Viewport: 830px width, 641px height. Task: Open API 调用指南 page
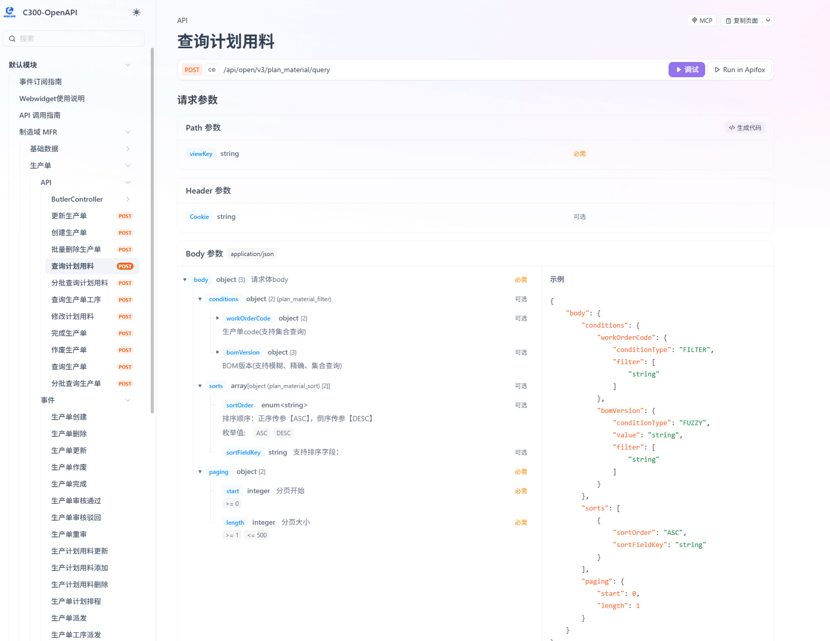pyautogui.click(x=40, y=115)
